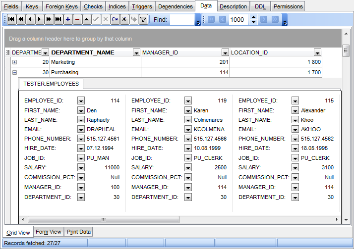Expand the Marketing department row
354x249 pixels.
(x=14, y=62)
